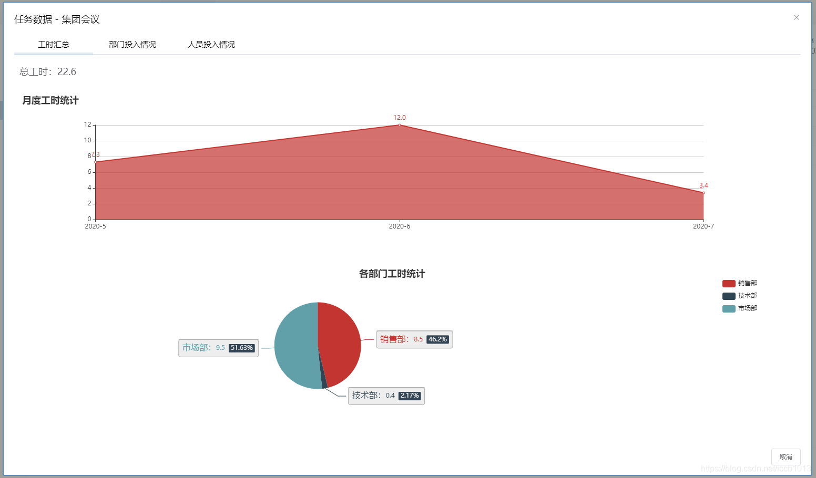
Task: Click the 2.17% percentage badge
Action: tap(410, 396)
